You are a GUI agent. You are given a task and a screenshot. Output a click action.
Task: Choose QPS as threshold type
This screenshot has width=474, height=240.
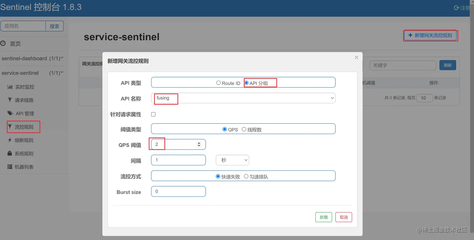[224, 129]
